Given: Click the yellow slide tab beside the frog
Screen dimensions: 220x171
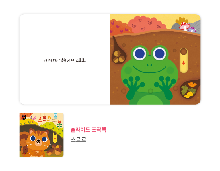Looking at the screenshot, I should 184,60.
